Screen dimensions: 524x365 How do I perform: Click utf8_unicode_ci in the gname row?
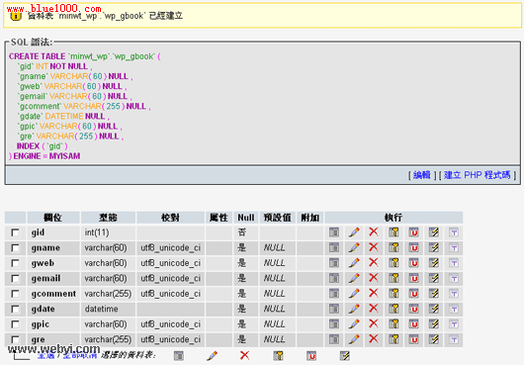coord(170,247)
